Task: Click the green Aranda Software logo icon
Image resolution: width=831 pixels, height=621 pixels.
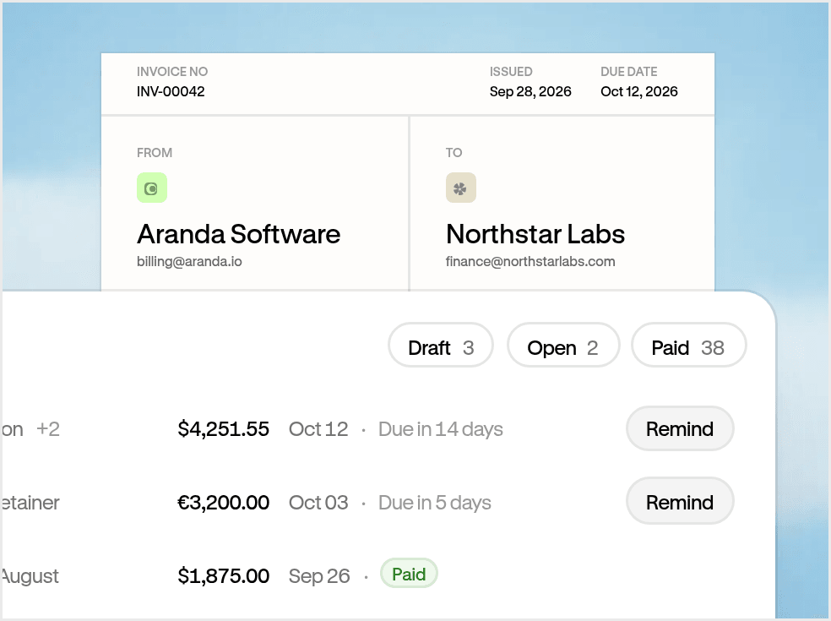Action: [152, 188]
